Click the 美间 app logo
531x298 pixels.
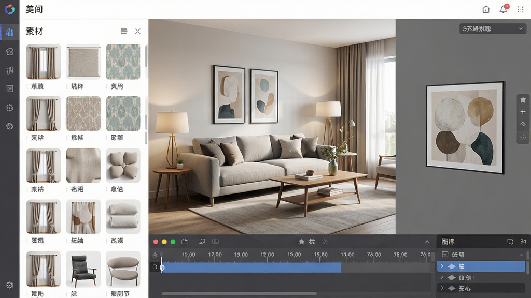10,9
